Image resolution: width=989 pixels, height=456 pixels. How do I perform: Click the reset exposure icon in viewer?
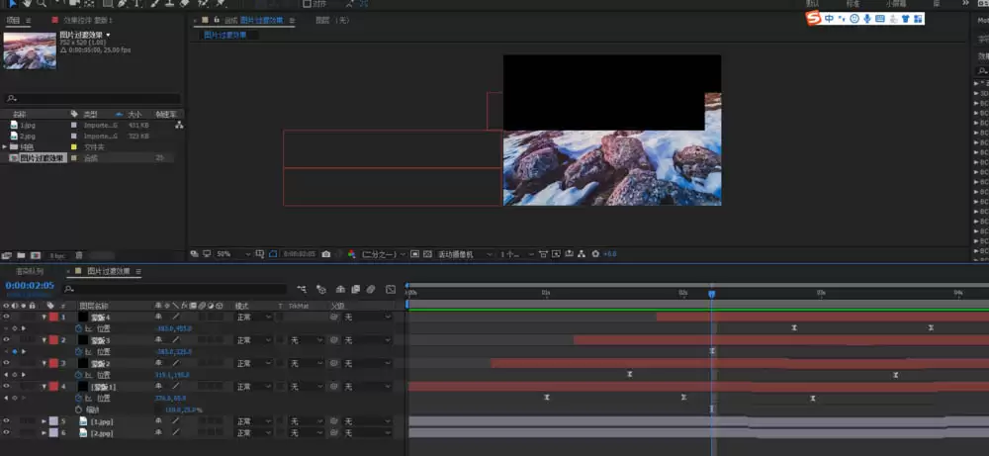pyautogui.click(x=596, y=254)
